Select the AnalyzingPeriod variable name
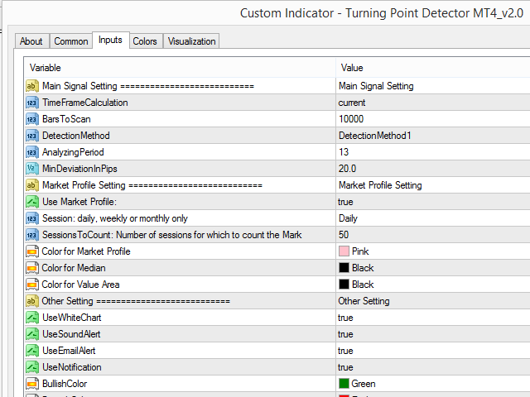Image resolution: width=530 pixels, height=397 pixels. 73,152
